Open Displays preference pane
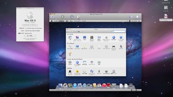Image resolution: width=173 pixels, height=97 pixels. click(x=77, y=47)
